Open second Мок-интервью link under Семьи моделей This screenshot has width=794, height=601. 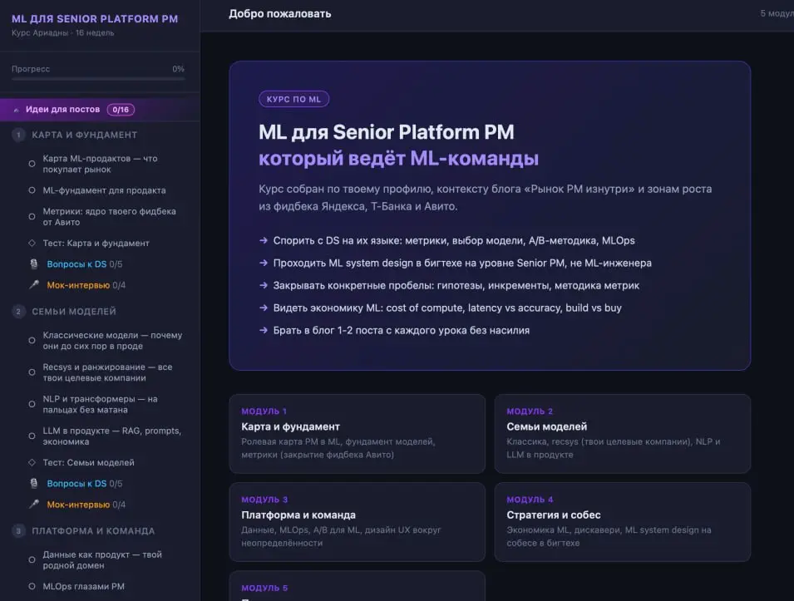(x=86, y=505)
